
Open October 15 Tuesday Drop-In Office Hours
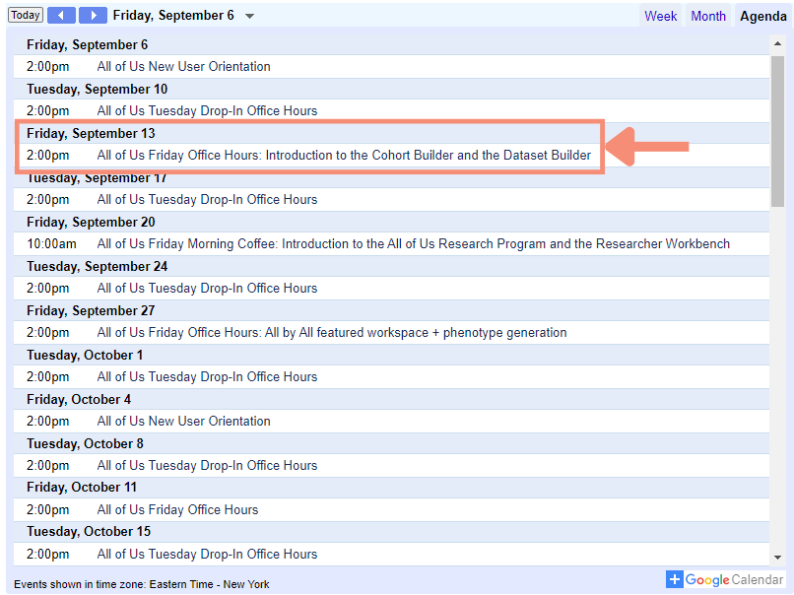click(207, 554)
